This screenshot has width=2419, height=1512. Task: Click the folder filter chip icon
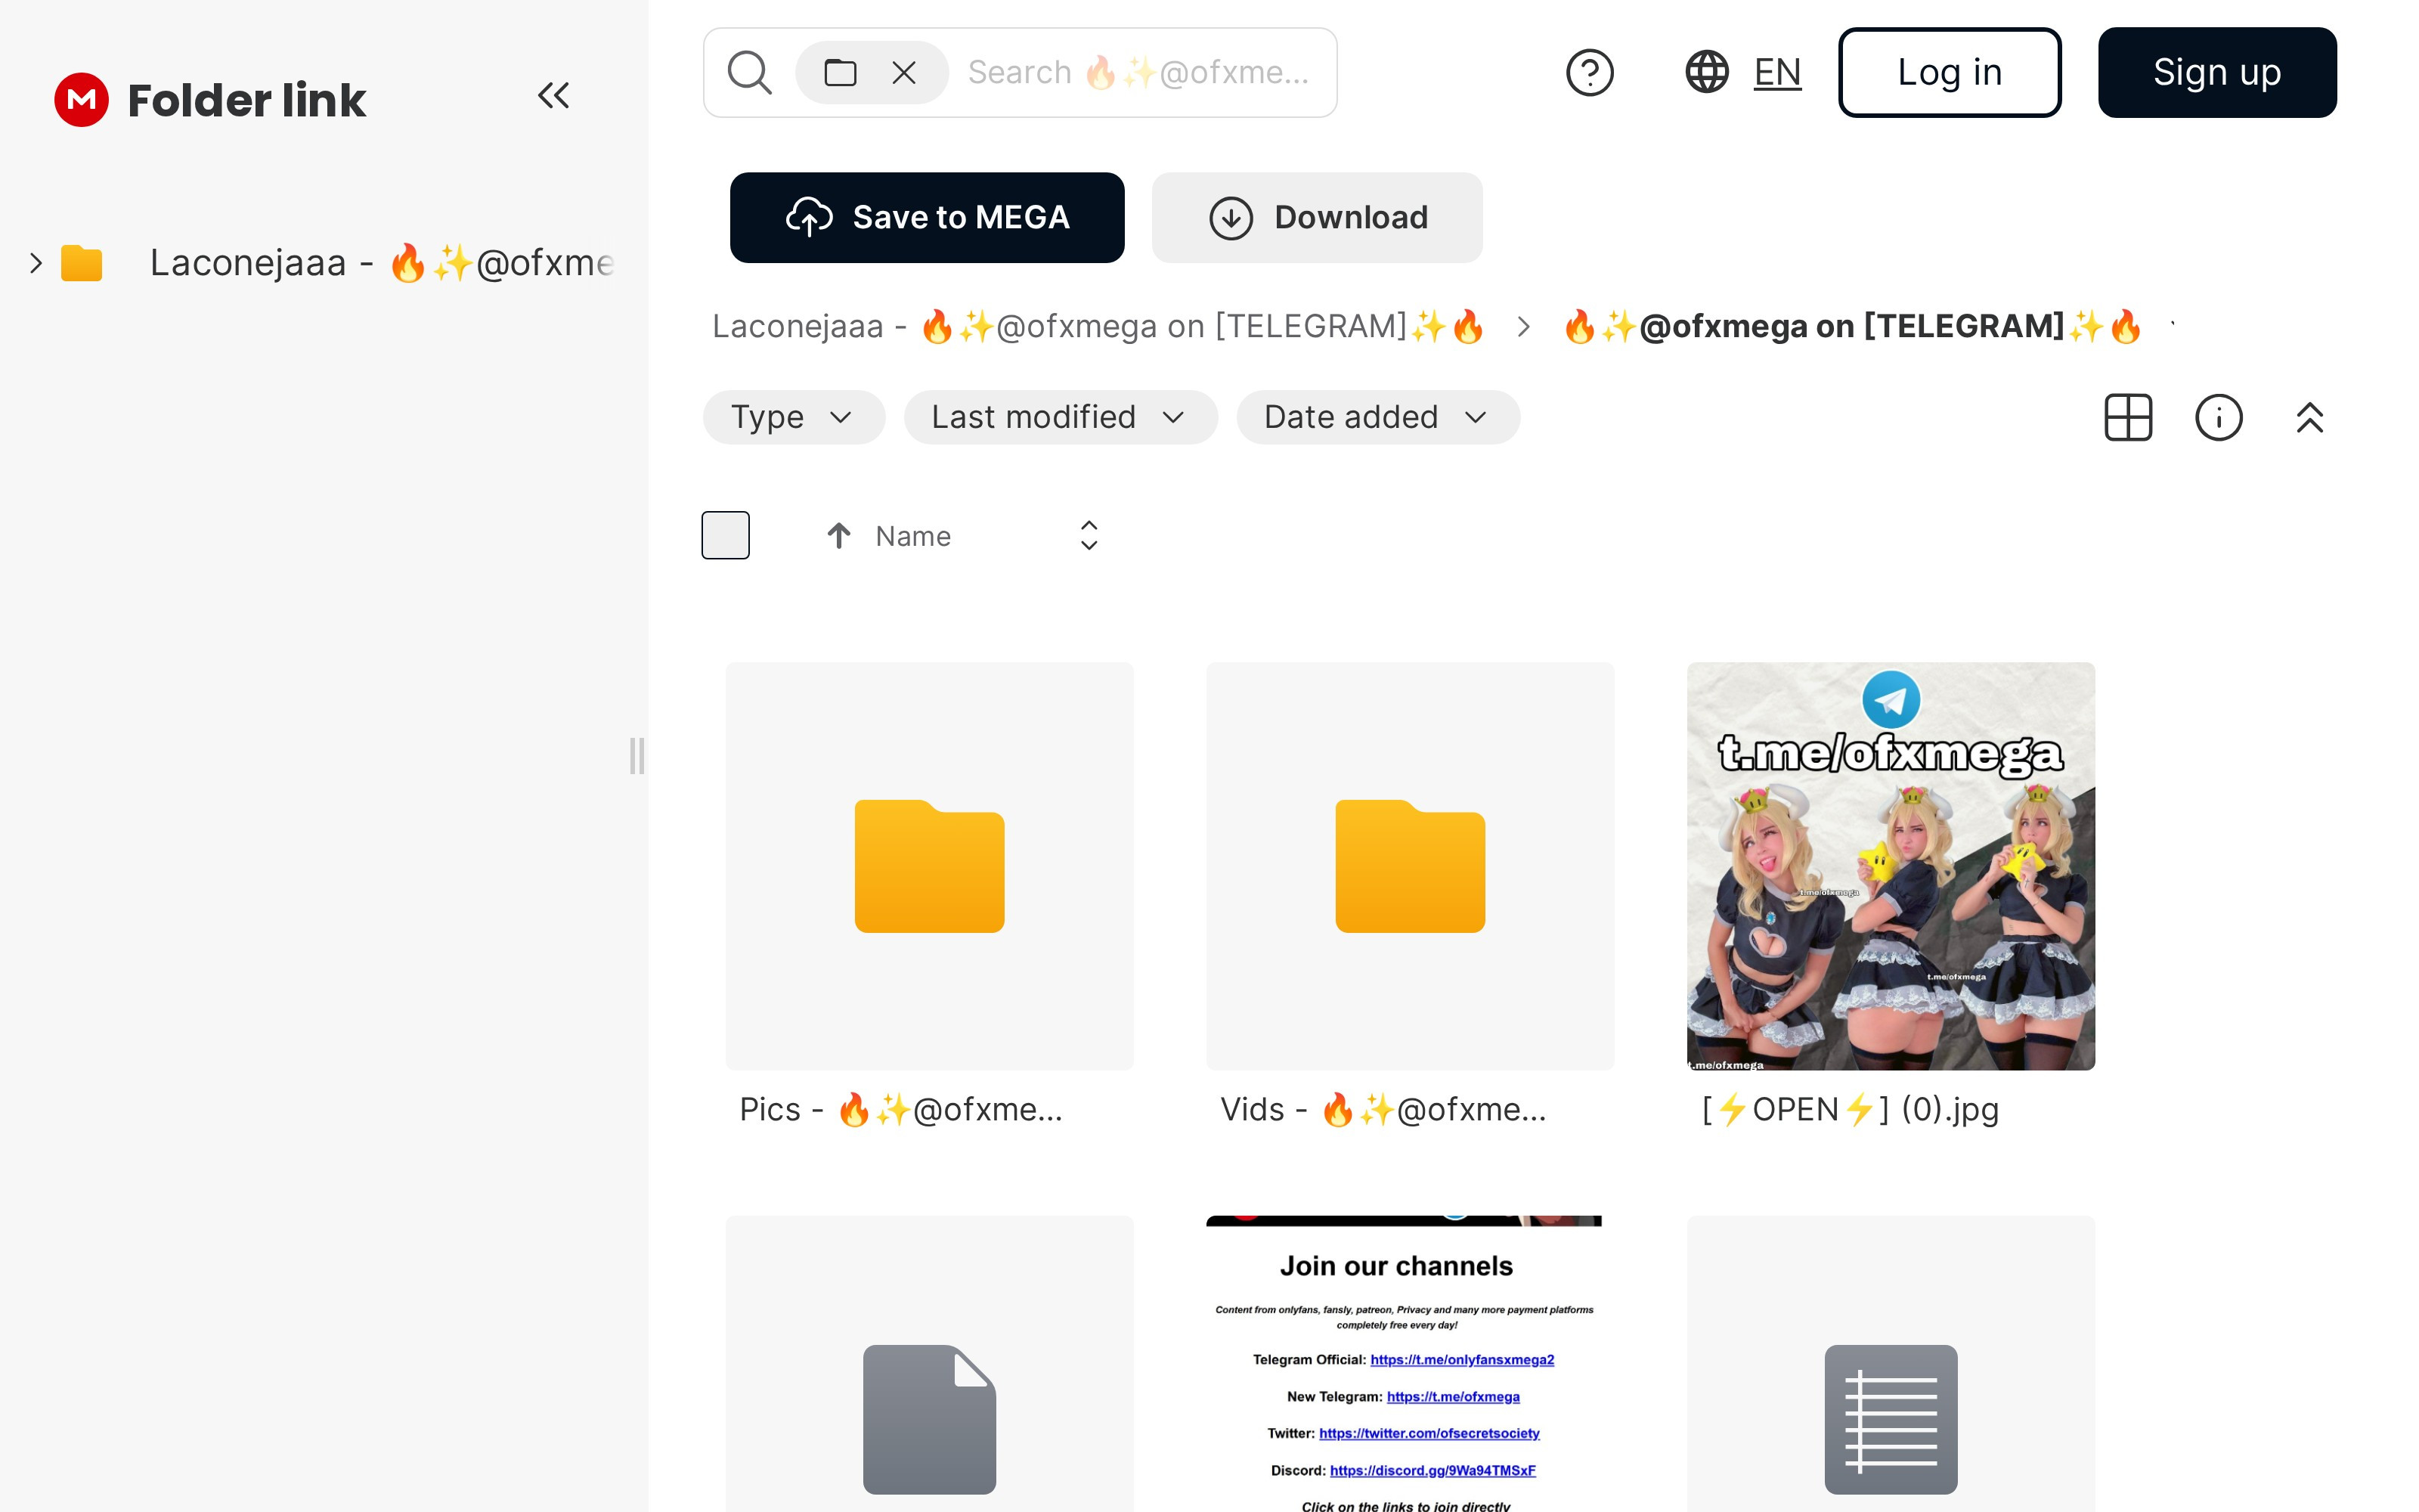(840, 73)
